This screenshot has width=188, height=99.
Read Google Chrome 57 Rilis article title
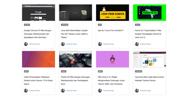[38, 34]
